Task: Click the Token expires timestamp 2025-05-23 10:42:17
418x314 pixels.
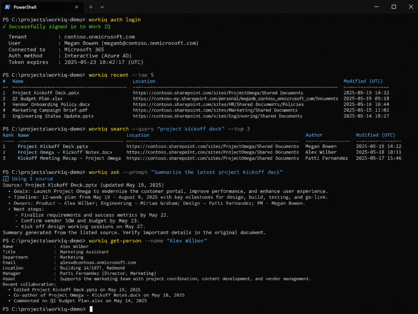Action: pyautogui.click(x=95, y=62)
